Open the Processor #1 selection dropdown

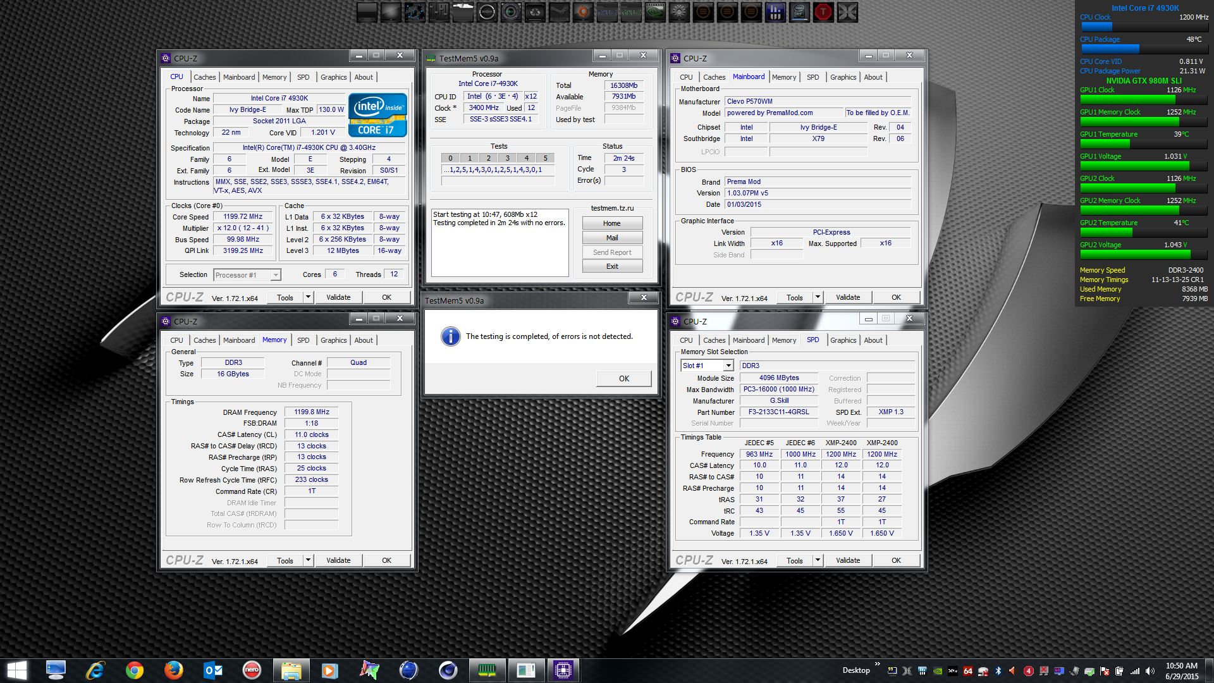click(x=275, y=275)
